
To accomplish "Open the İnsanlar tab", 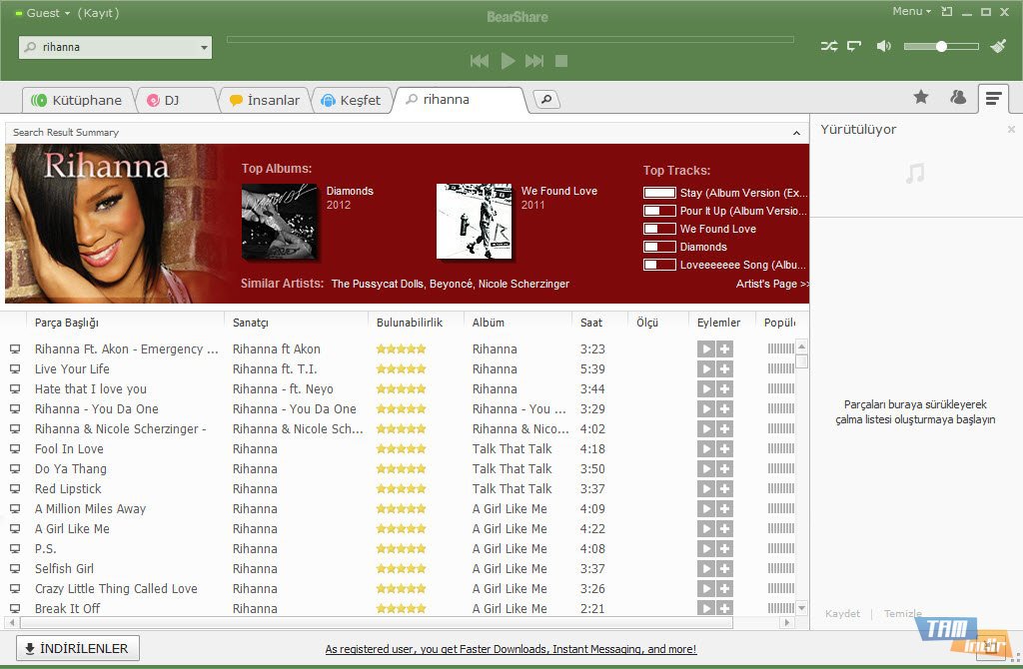I will click(264, 101).
